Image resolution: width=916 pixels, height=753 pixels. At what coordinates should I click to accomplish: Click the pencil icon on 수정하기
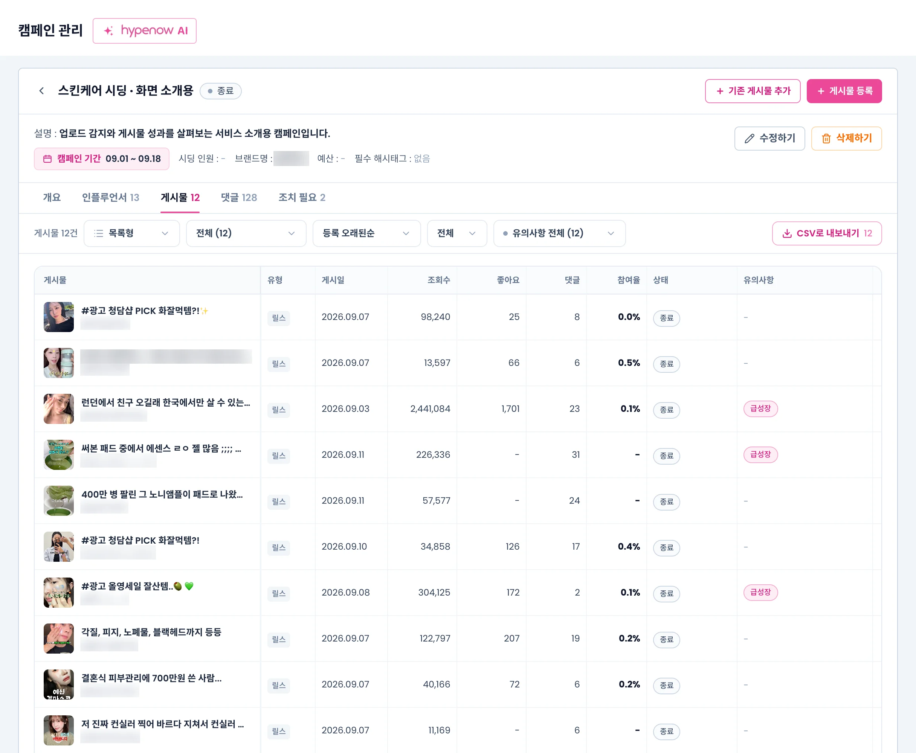pyautogui.click(x=749, y=139)
